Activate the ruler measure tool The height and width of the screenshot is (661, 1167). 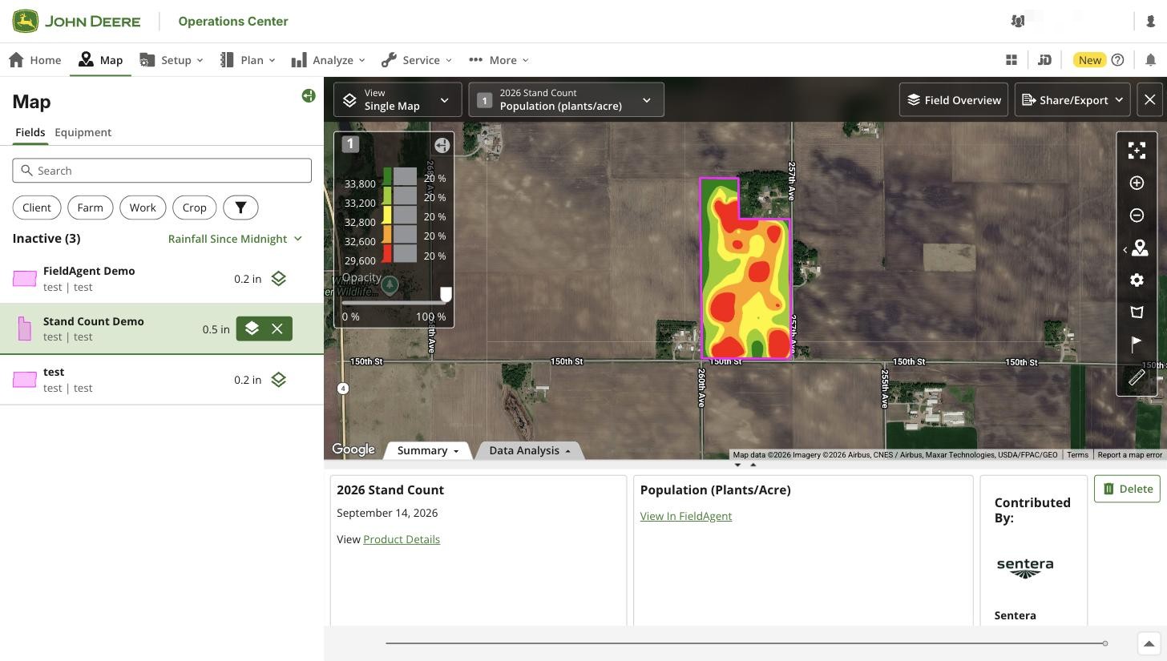[1137, 377]
